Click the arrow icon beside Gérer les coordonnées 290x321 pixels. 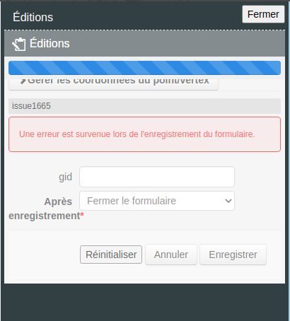23,81
